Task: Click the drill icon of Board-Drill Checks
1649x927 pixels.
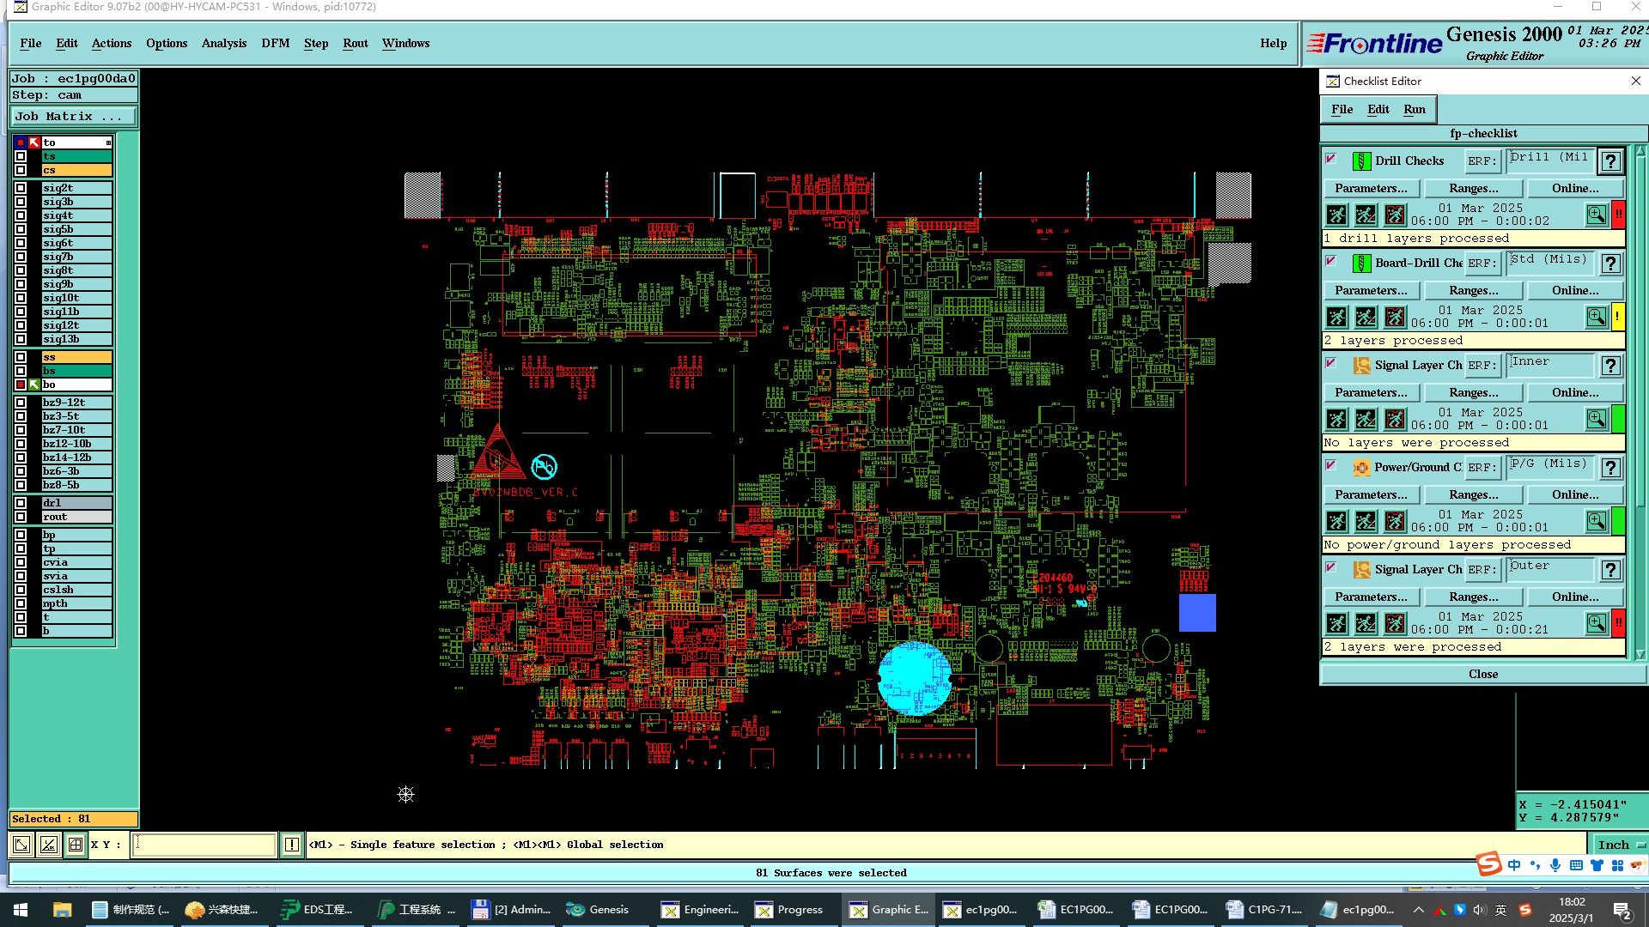Action: 1361,264
